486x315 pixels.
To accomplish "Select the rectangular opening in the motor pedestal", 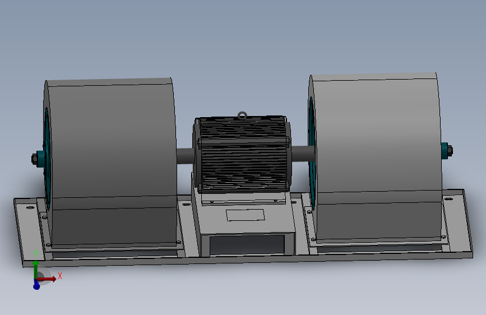I will pos(247,244).
